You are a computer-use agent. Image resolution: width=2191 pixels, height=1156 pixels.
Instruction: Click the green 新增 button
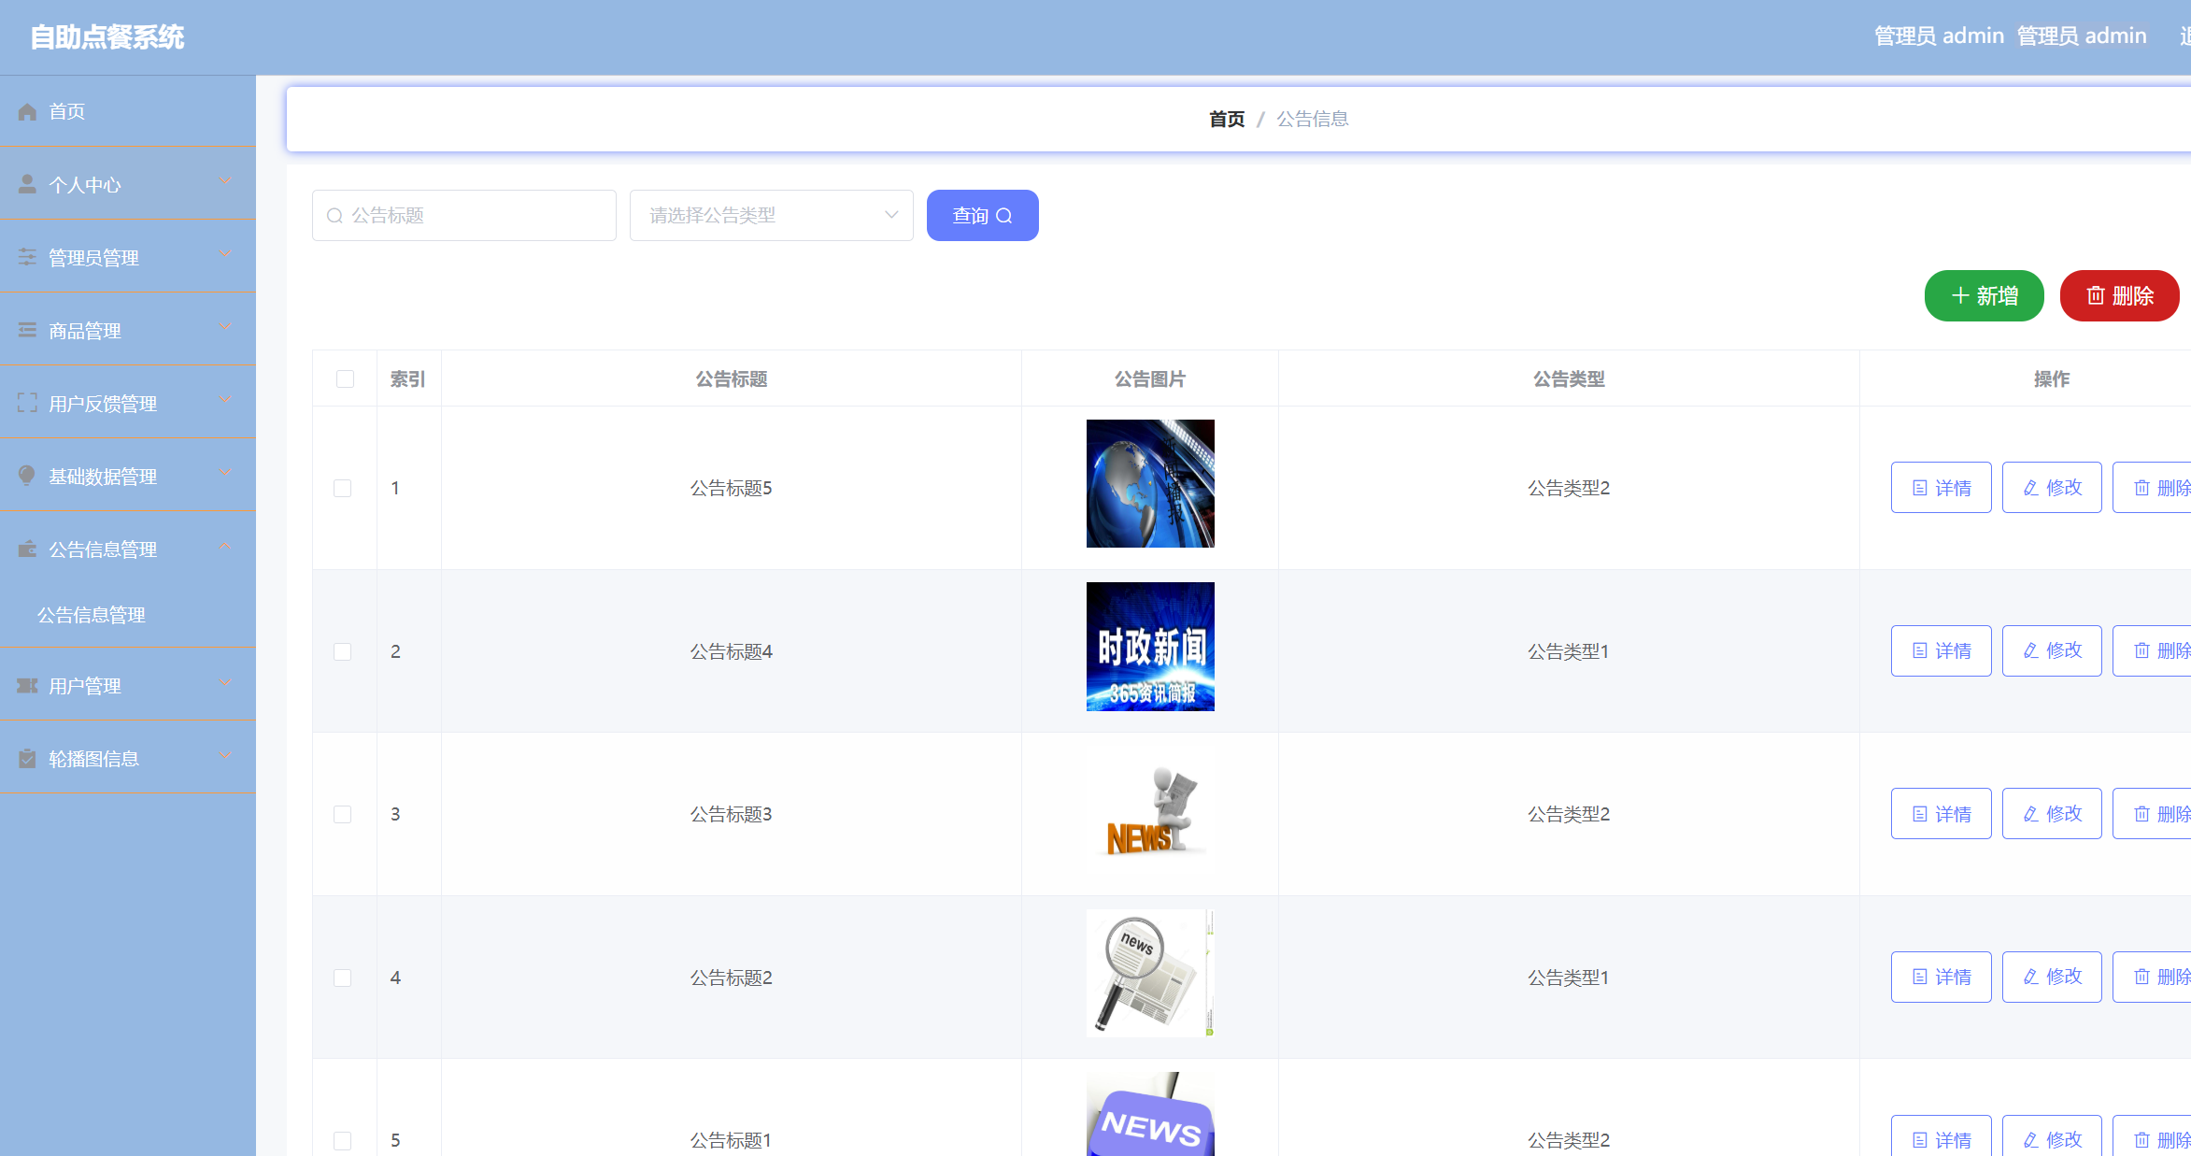click(1983, 295)
